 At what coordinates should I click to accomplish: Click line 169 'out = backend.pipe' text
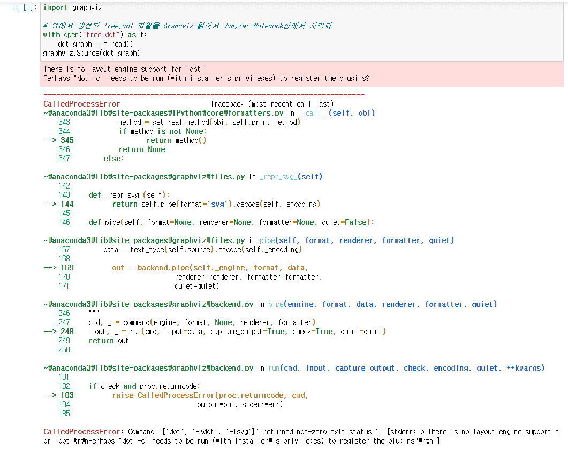pyautogui.click(x=210, y=268)
